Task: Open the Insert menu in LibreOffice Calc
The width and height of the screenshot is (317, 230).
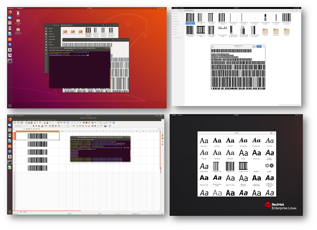Action: 25,120
